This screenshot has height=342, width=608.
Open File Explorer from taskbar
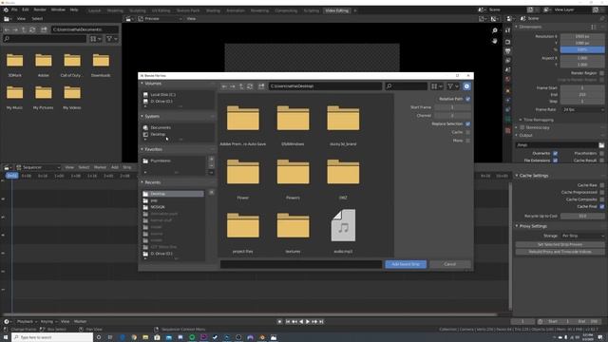point(145,337)
